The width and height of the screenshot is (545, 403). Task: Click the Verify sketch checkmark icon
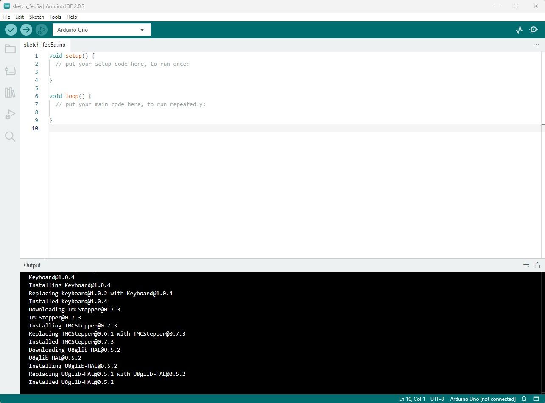[11, 30]
